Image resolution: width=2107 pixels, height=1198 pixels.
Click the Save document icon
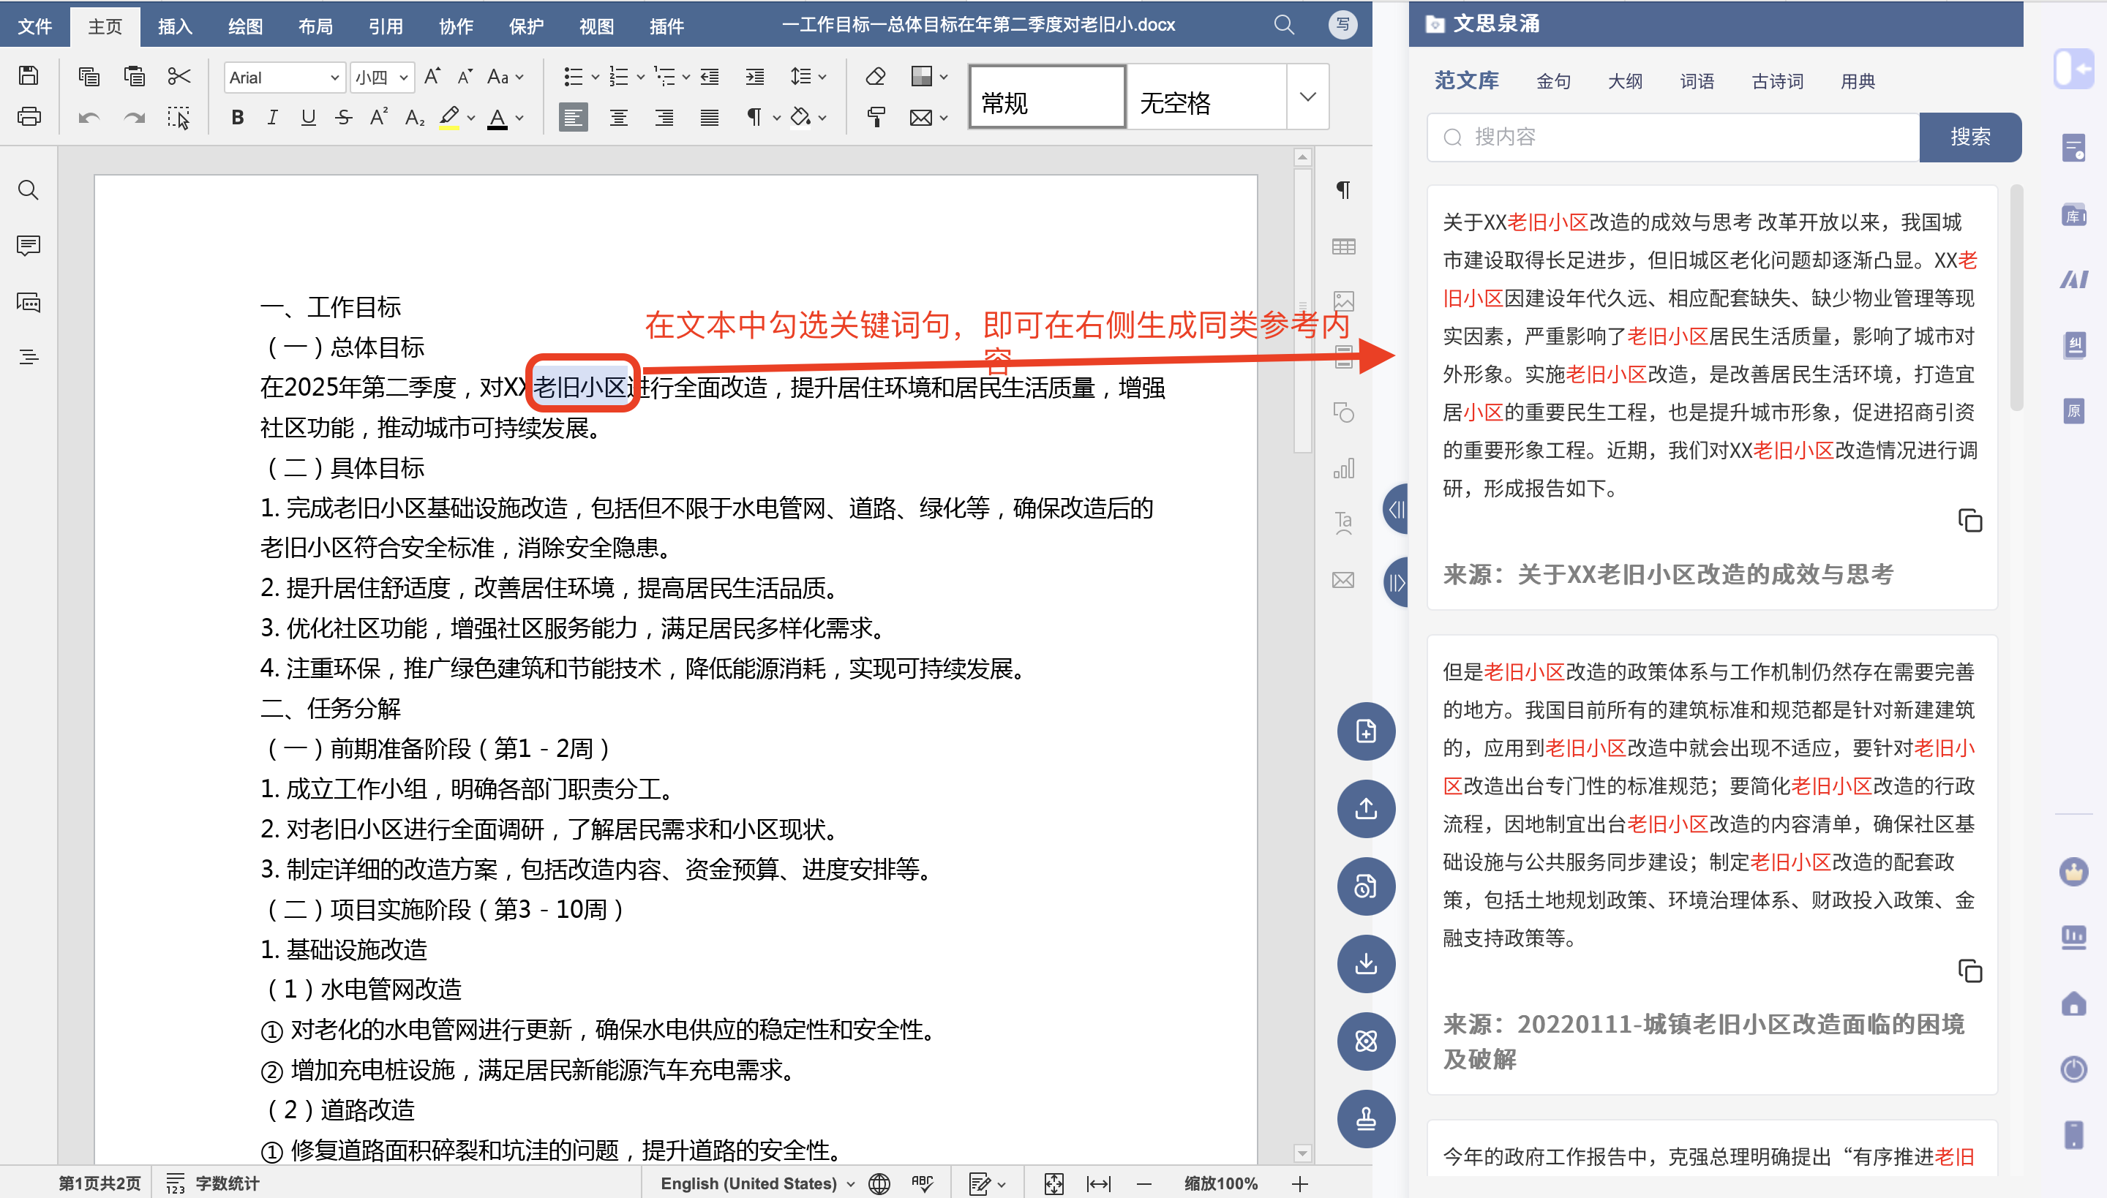coord(29,76)
